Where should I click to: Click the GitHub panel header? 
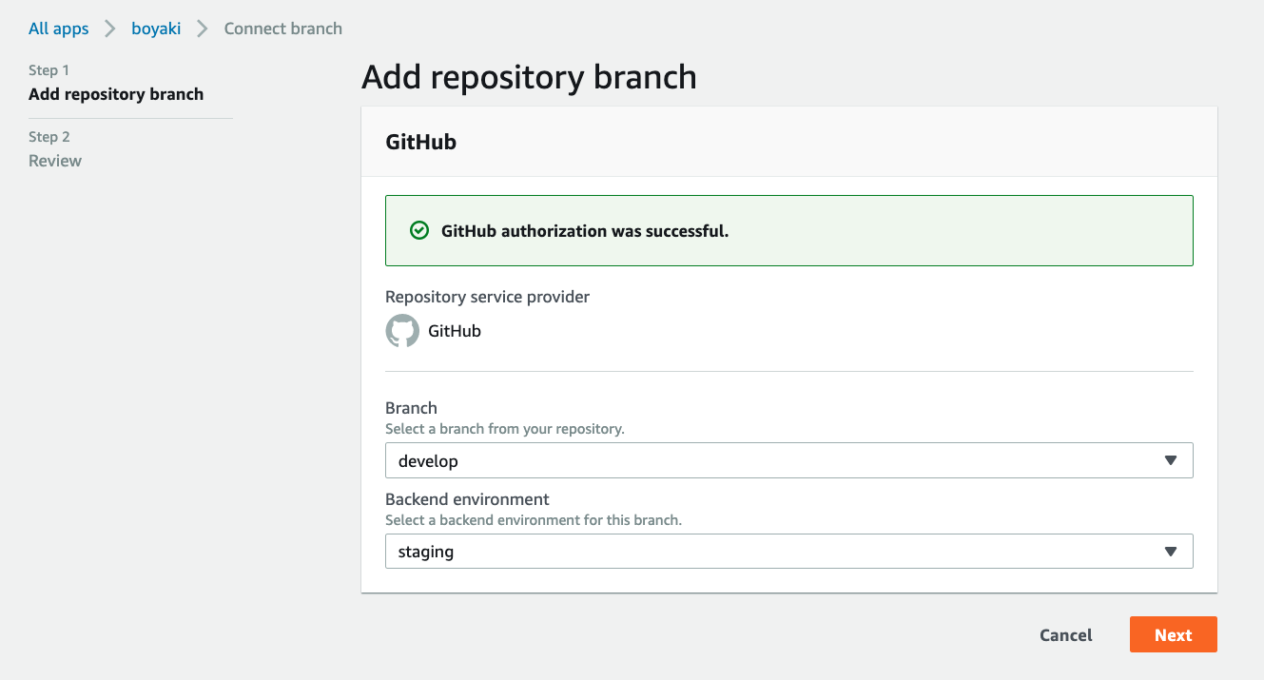788,142
